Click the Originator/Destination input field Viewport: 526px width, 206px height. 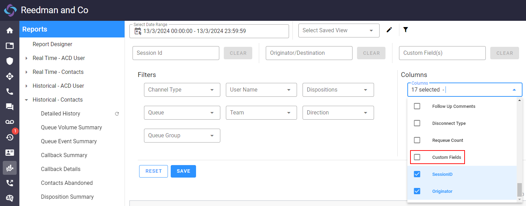point(309,53)
